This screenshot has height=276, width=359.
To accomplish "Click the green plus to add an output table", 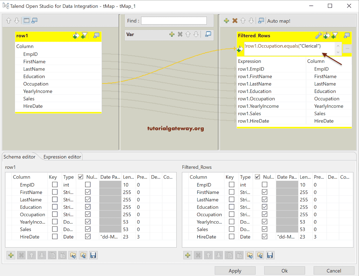I will [x=226, y=21].
